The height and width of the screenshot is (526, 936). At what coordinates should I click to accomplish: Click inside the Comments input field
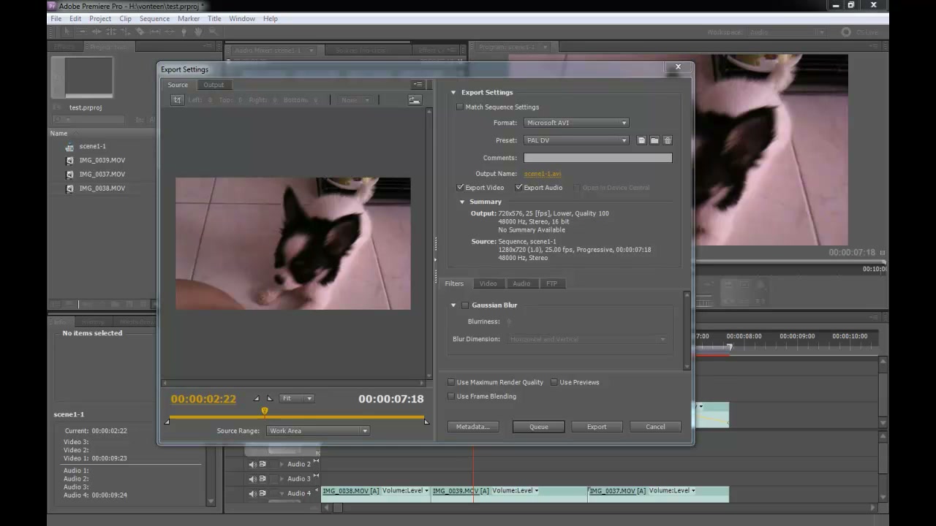[597, 158]
